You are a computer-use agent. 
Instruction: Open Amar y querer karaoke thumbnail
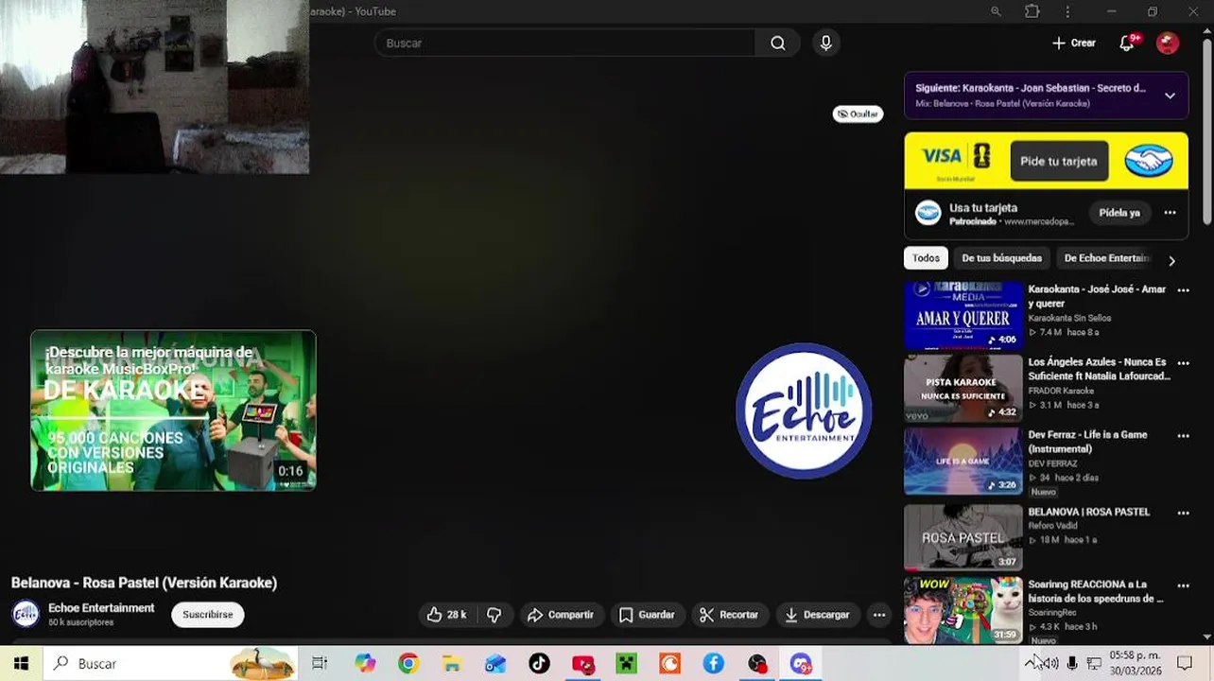click(963, 315)
